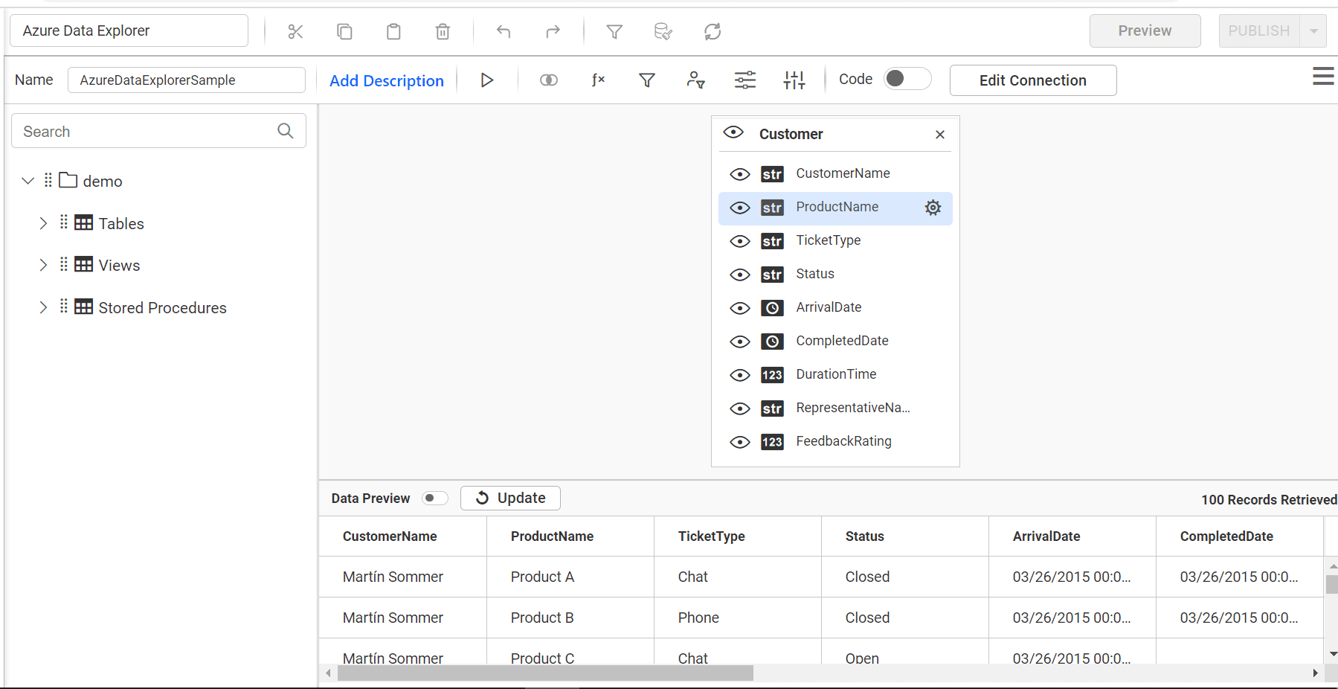The height and width of the screenshot is (689, 1338).
Task: Click Edit Connection button
Action: click(x=1033, y=80)
